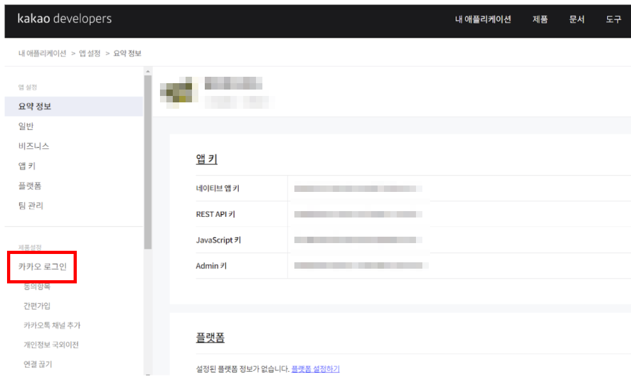Open 비즈니스 in the sidebar
Viewport: 631px width, 380px height.
[34, 146]
